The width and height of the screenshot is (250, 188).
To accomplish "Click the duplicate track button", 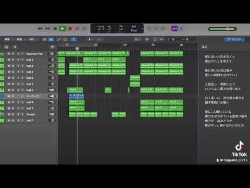I will [x=6, y=47].
